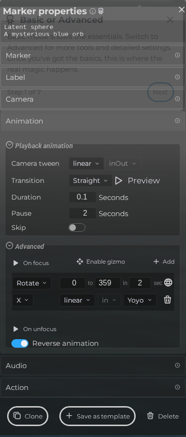The image size is (186, 437).
Task: Clone this marker
Action: point(28,416)
